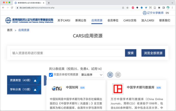Click the 校购 tag beside 中国知网
This screenshot has height=111, width=176.
[x=82, y=88]
